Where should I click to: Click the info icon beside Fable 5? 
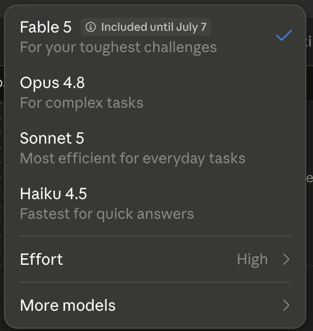[91, 27]
